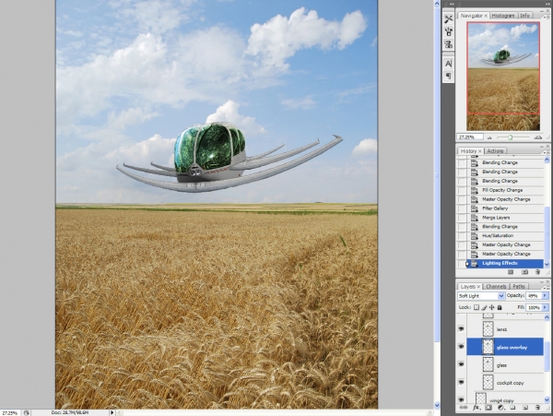The width and height of the screenshot is (553, 416).
Task: Hide the glass overlay layer
Action: click(x=461, y=347)
